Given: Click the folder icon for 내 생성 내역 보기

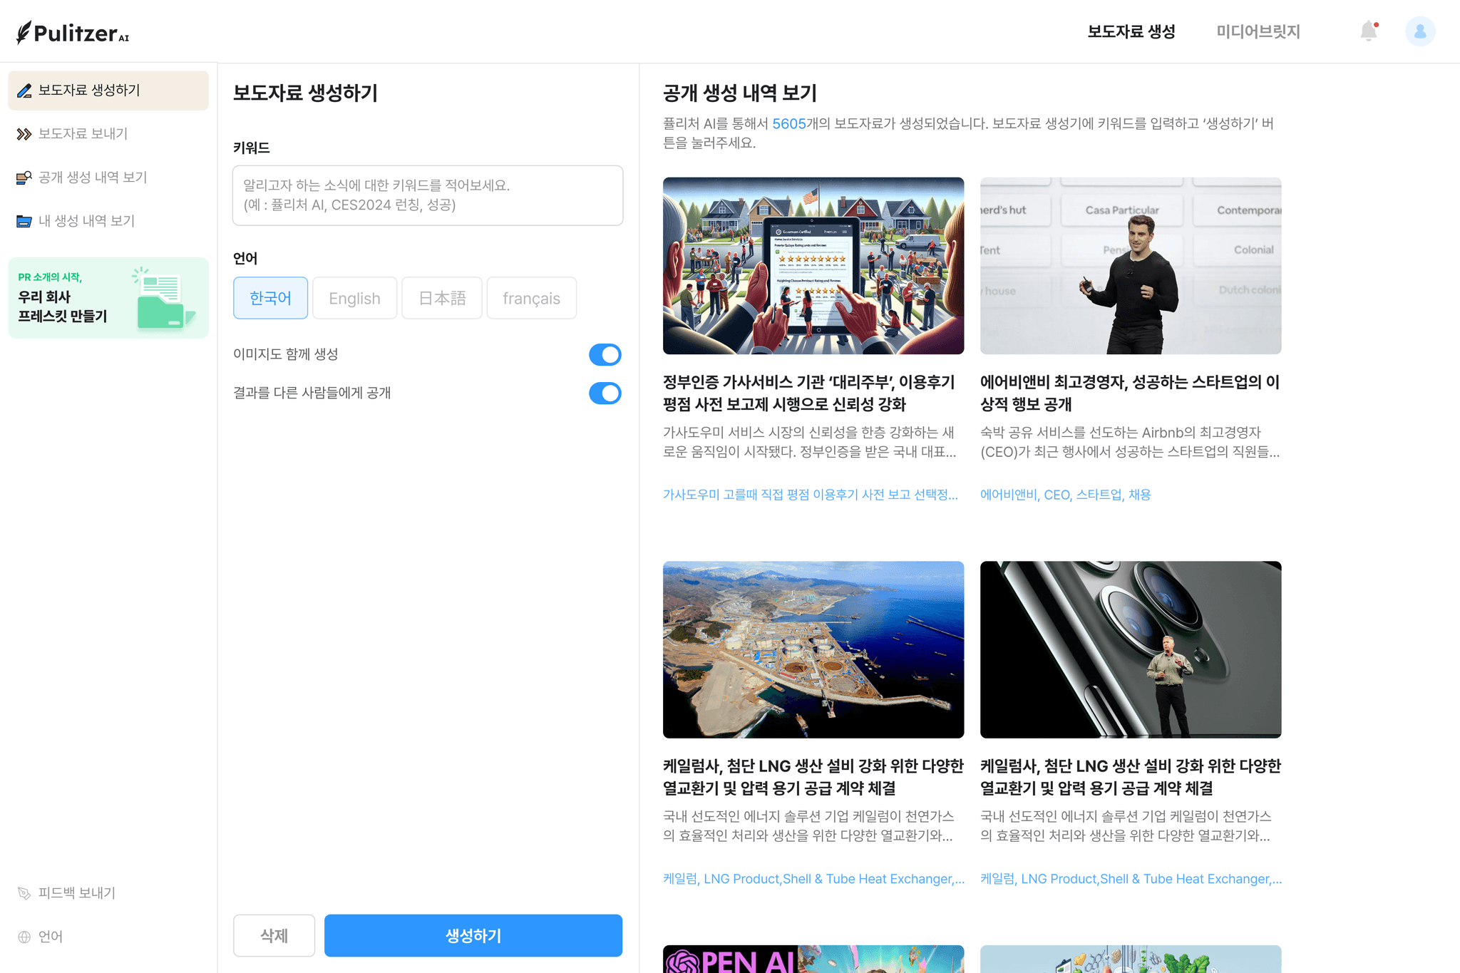Looking at the screenshot, I should pos(24,221).
